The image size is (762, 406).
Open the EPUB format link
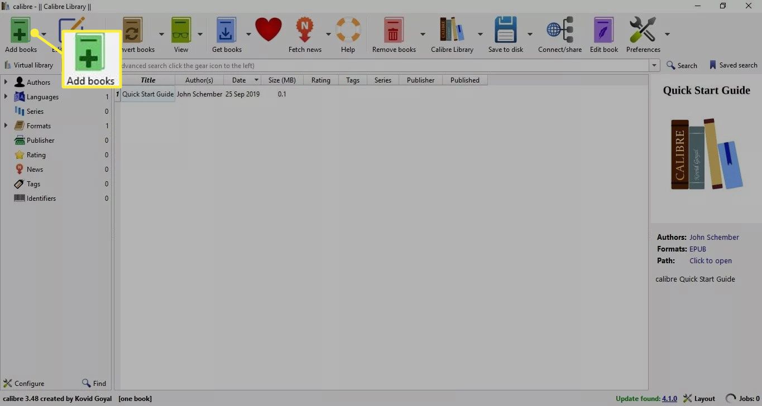(698, 249)
